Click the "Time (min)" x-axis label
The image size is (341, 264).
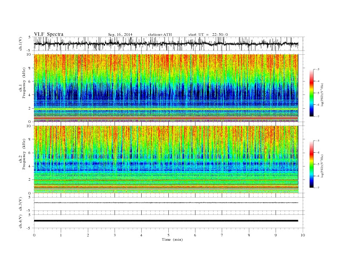[x=172, y=239]
